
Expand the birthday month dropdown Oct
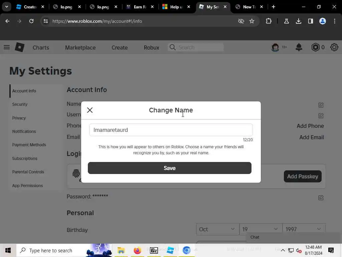pos(217,229)
